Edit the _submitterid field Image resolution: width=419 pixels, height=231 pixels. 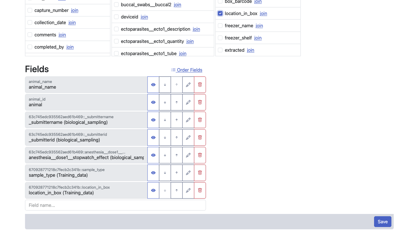pos(188,137)
